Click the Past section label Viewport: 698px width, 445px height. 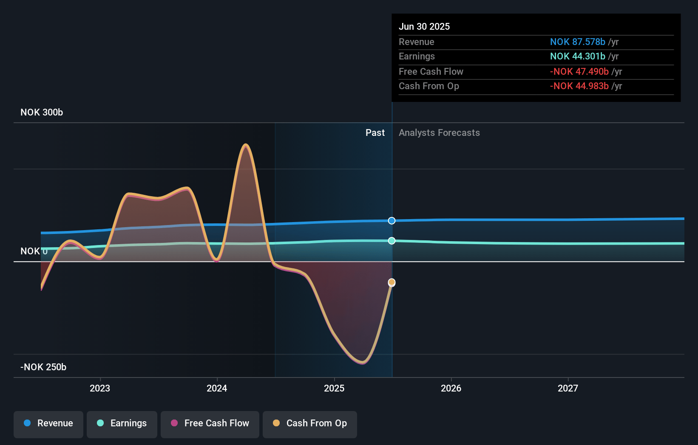click(x=375, y=132)
